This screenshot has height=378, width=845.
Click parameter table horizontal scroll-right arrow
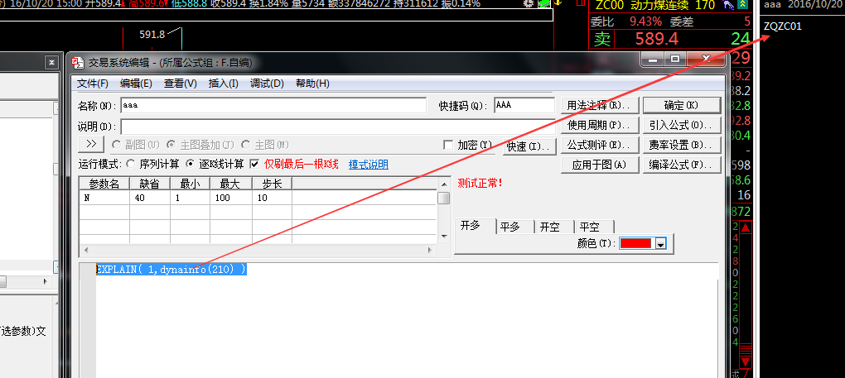pos(430,251)
